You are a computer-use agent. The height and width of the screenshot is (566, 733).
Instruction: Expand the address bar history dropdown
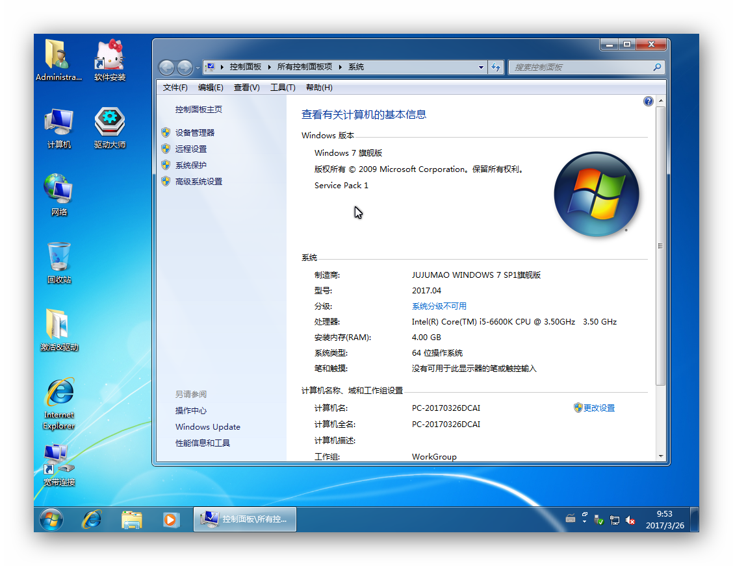click(x=481, y=68)
